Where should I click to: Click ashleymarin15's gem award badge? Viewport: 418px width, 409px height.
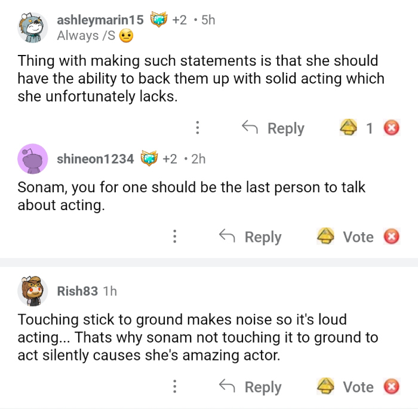pyautogui.click(x=158, y=20)
